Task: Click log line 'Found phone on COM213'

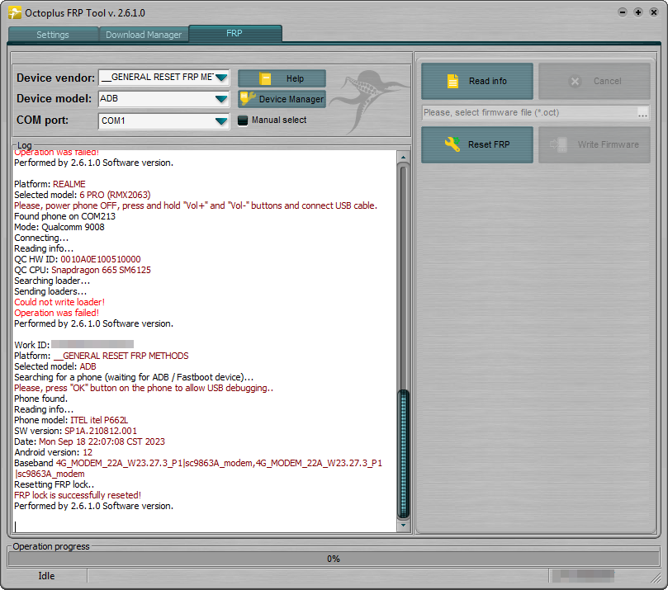Action: 64,216
